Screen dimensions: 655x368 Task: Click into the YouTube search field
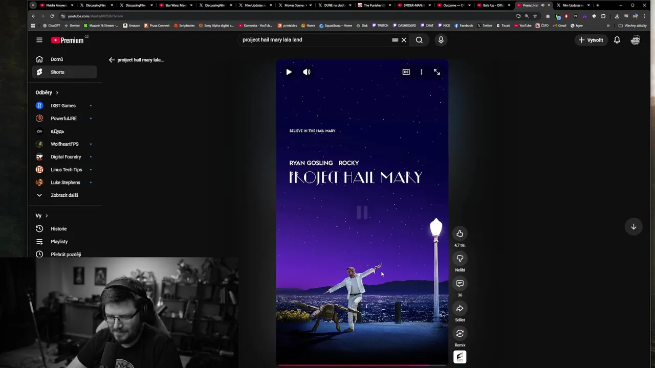(315, 40)
